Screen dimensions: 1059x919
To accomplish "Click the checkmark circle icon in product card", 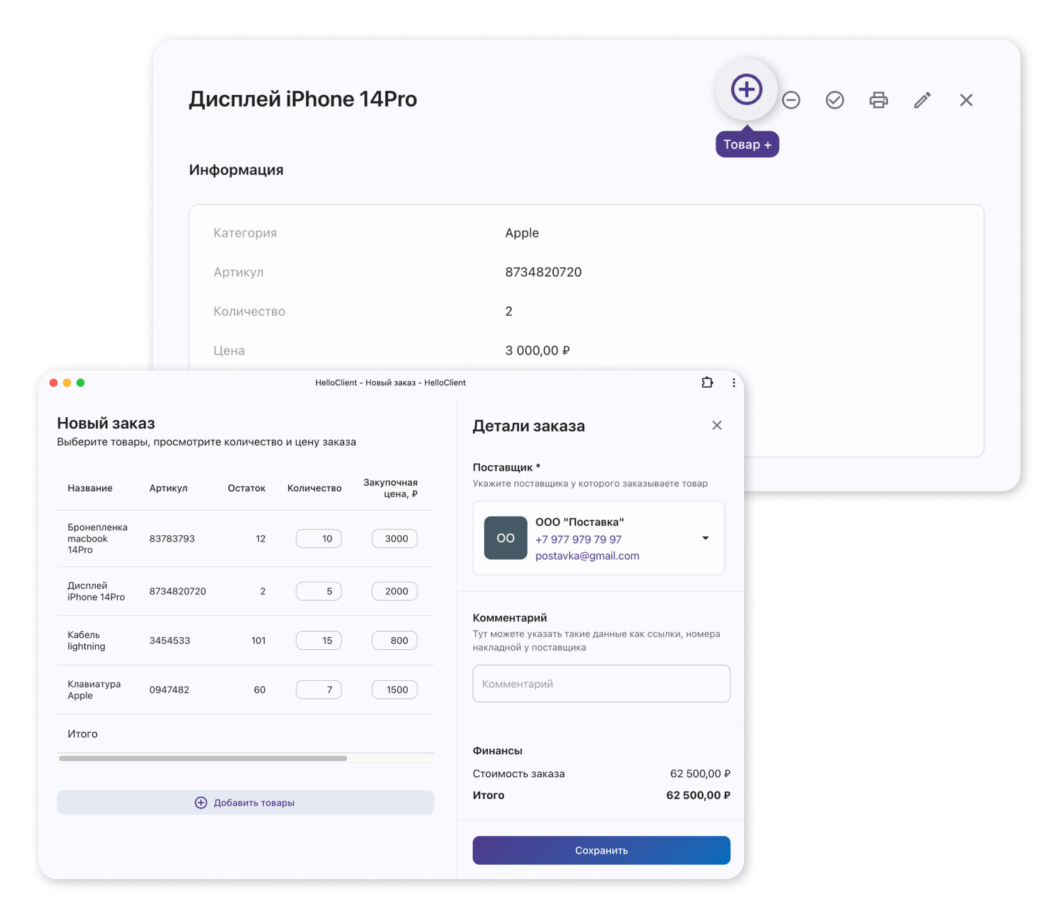I will (x=835, y=100).
